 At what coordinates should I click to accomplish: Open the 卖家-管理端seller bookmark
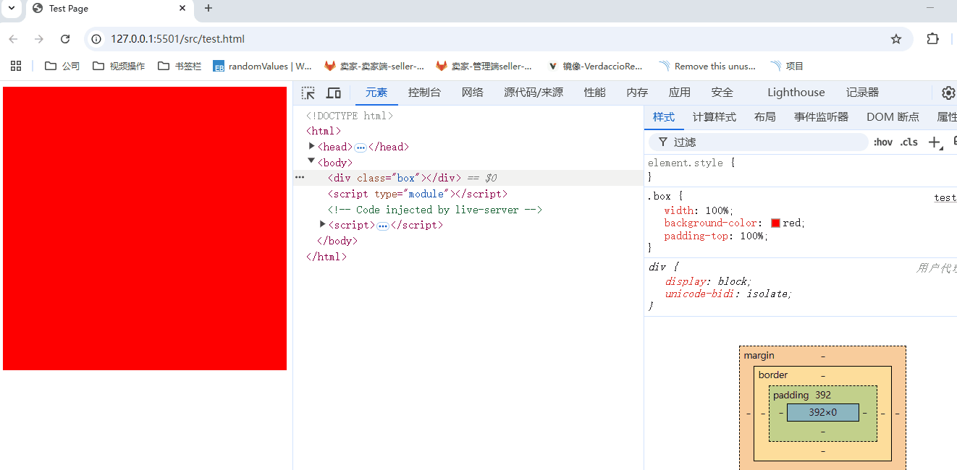pos(484,66)
